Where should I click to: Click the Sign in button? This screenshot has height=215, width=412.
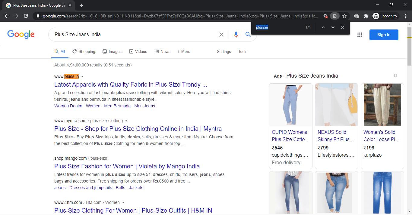[384, 35]
